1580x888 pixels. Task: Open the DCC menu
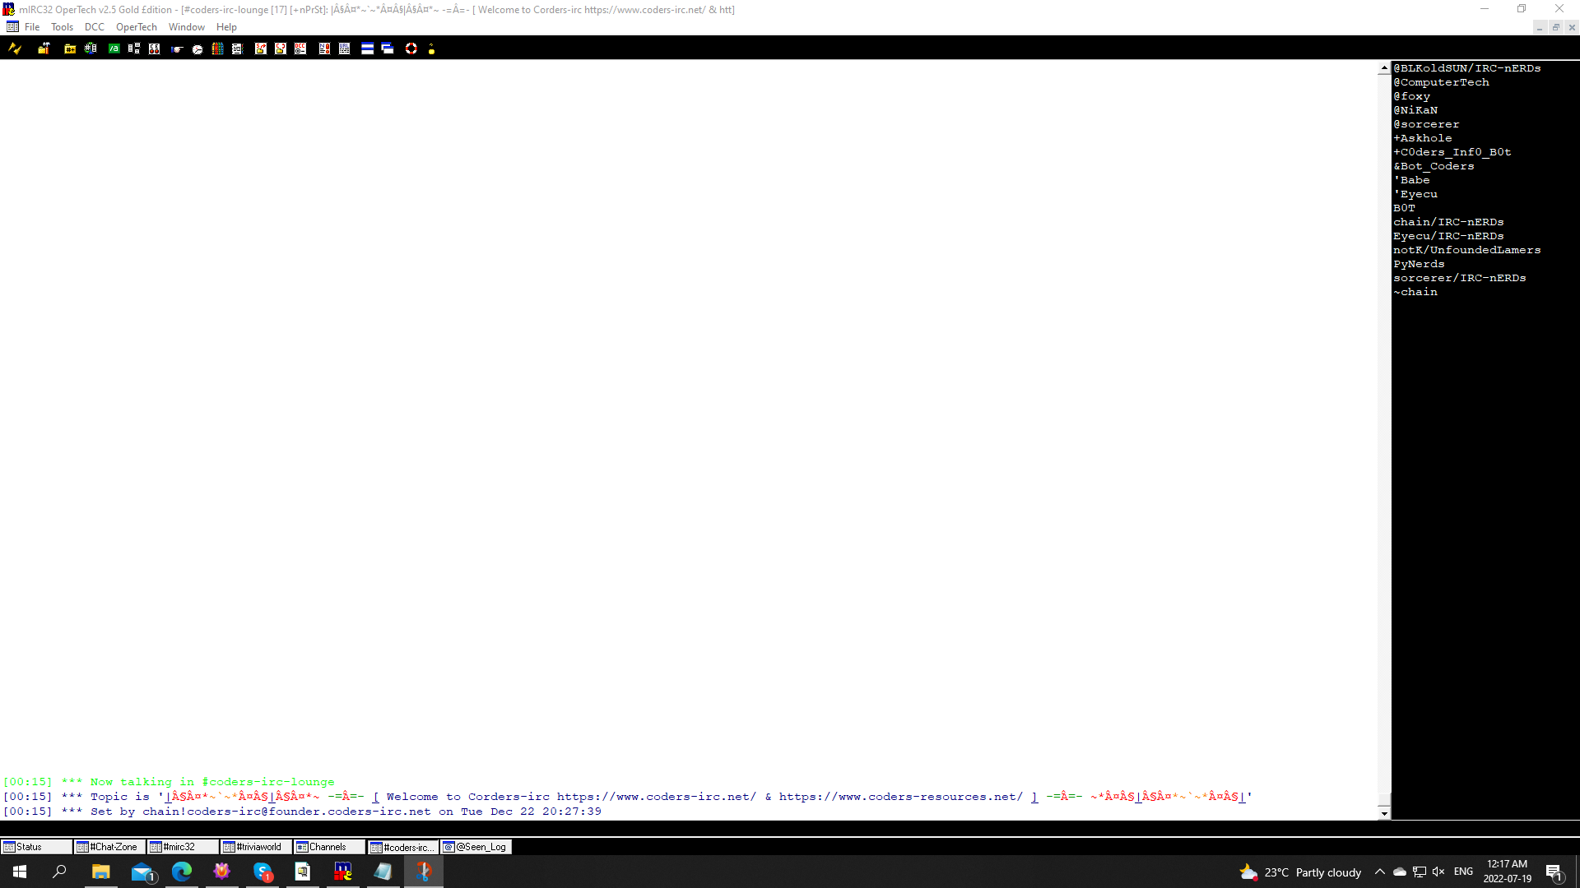tap(94, 27)
